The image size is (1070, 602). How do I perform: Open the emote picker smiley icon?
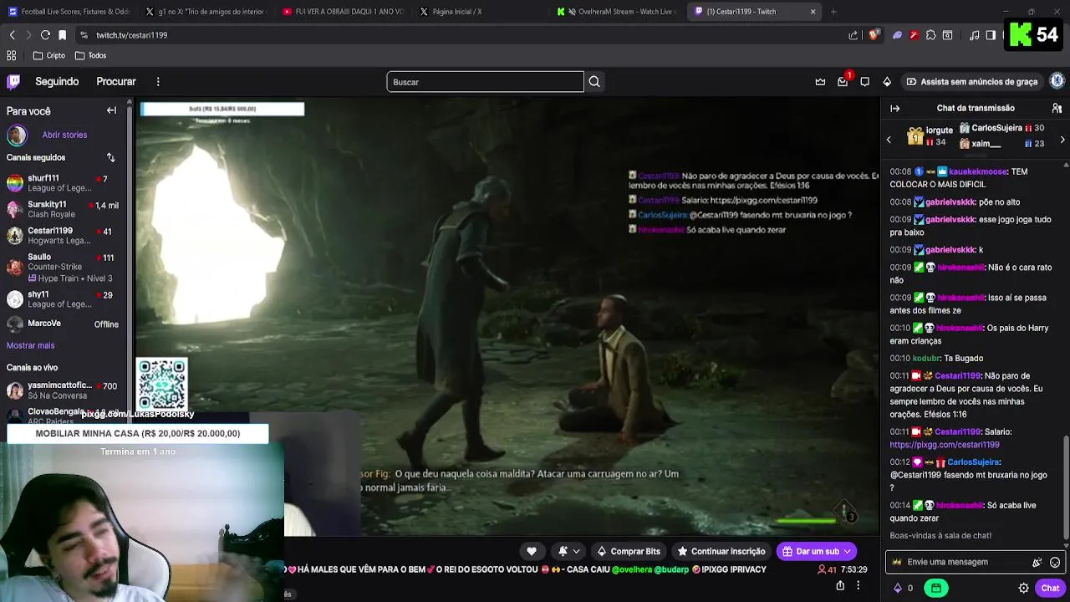tap(1055, 563)
